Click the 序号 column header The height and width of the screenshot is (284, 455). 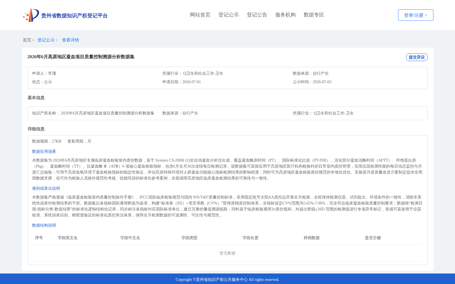click(39, 238)
